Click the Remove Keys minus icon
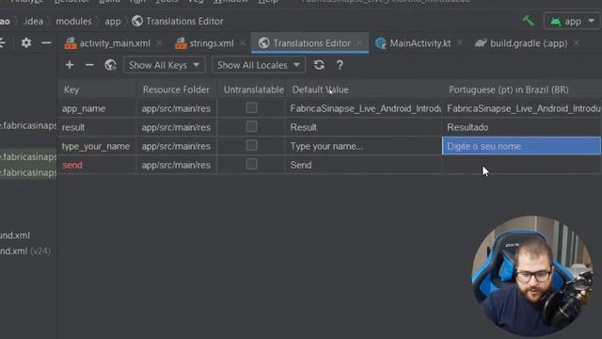602x339 pixels. click(x=89, y=65)
